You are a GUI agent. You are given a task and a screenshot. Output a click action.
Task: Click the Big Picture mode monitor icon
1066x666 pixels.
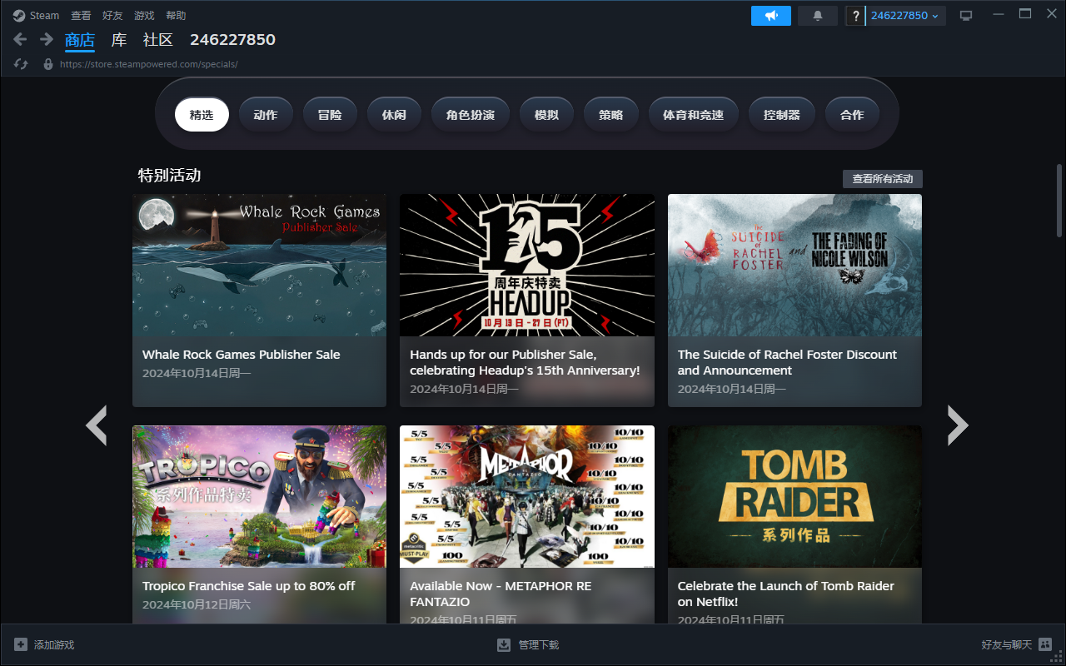pyautogui.click(x=966, y=16)
